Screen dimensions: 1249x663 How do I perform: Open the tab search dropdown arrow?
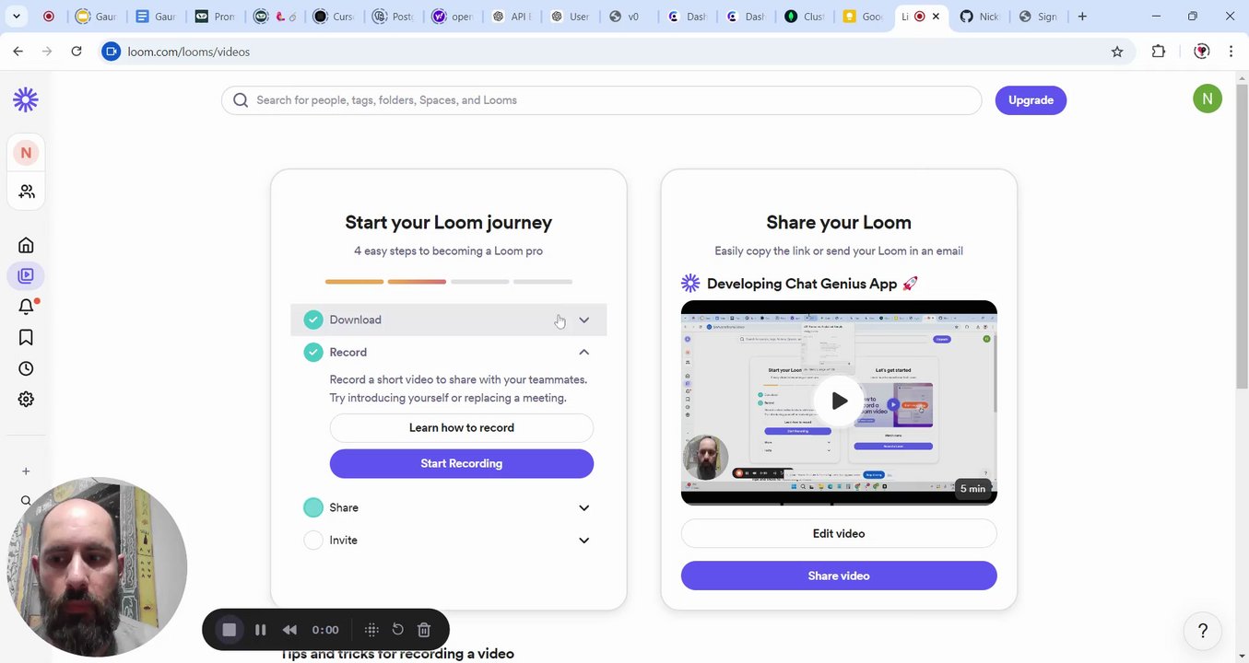click(x=16, y=17)
